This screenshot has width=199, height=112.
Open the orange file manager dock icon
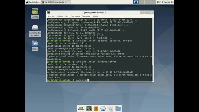point(96,109)
